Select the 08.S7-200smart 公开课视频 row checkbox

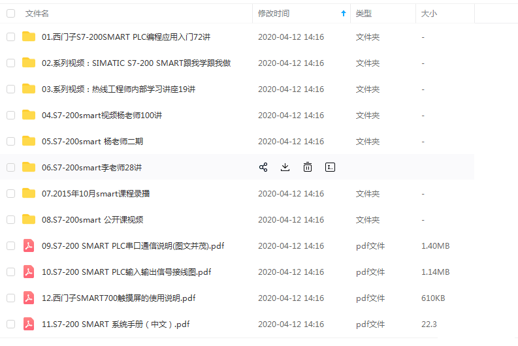coord(10,219)
